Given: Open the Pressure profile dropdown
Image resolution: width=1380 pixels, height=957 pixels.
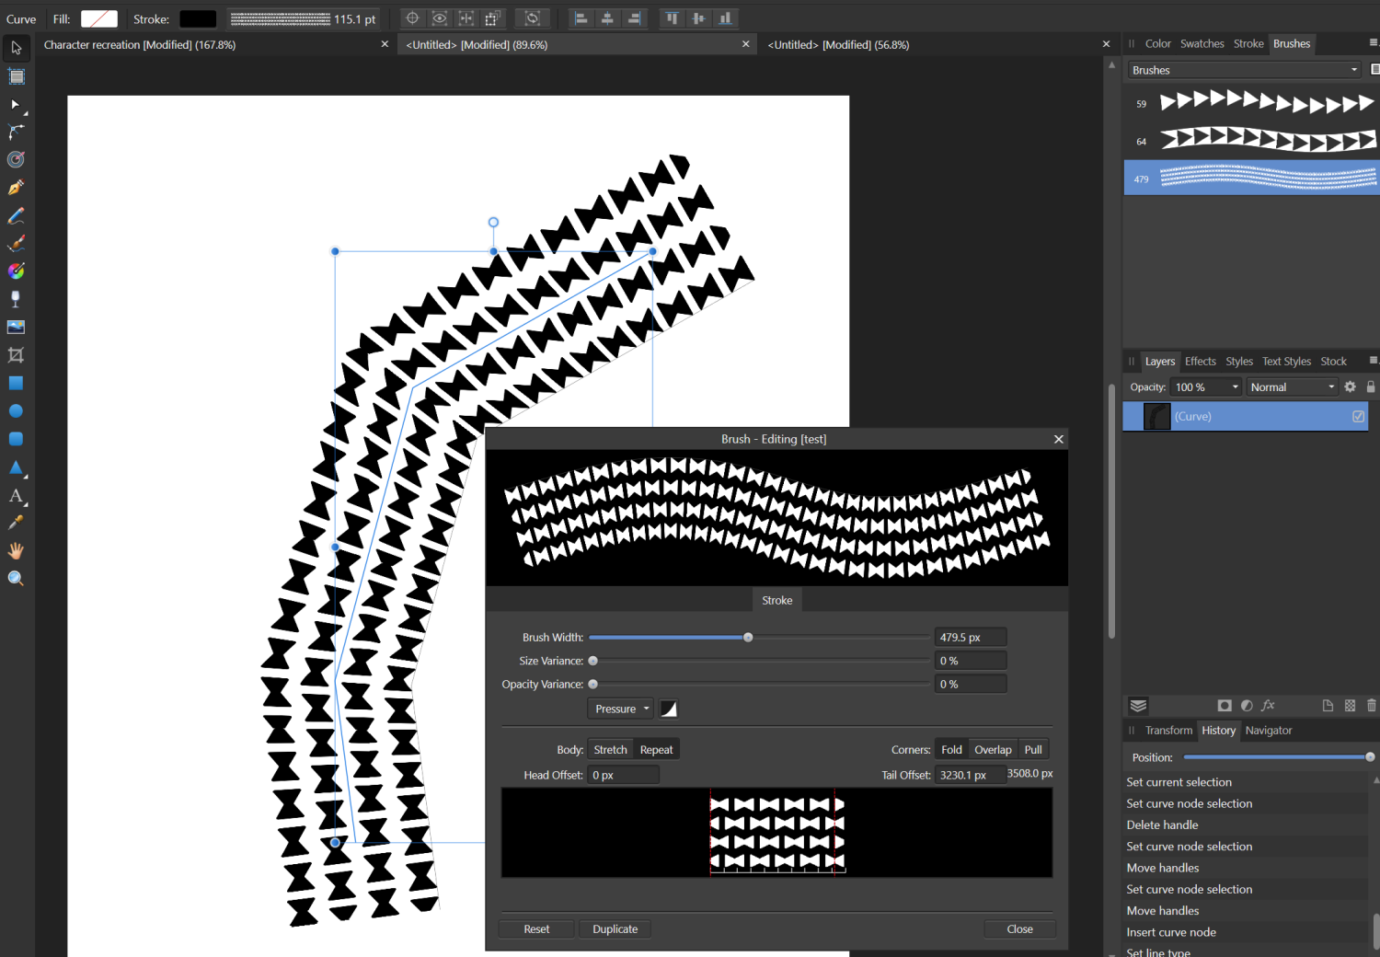Looking at the screenshot, I should [619, 709].
